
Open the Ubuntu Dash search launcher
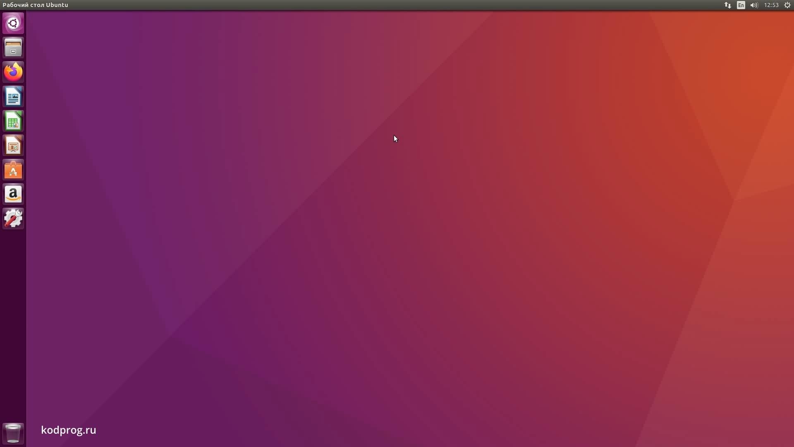(x=13, y=23)
